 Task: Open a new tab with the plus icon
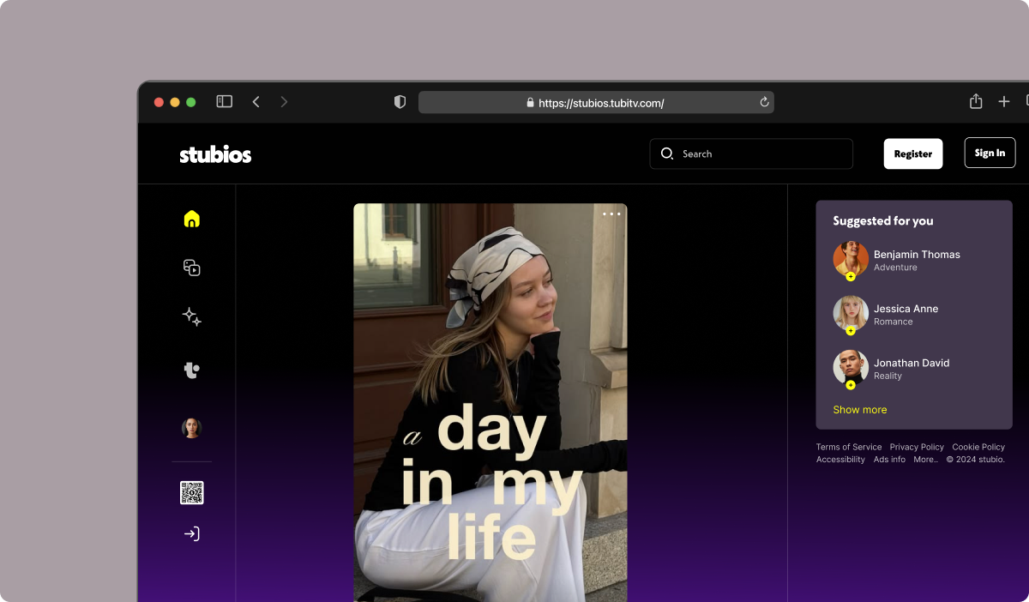click(x=1004, y=102)
